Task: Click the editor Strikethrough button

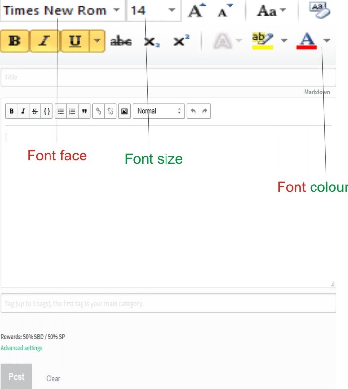Action: click(x=35, y=111)
